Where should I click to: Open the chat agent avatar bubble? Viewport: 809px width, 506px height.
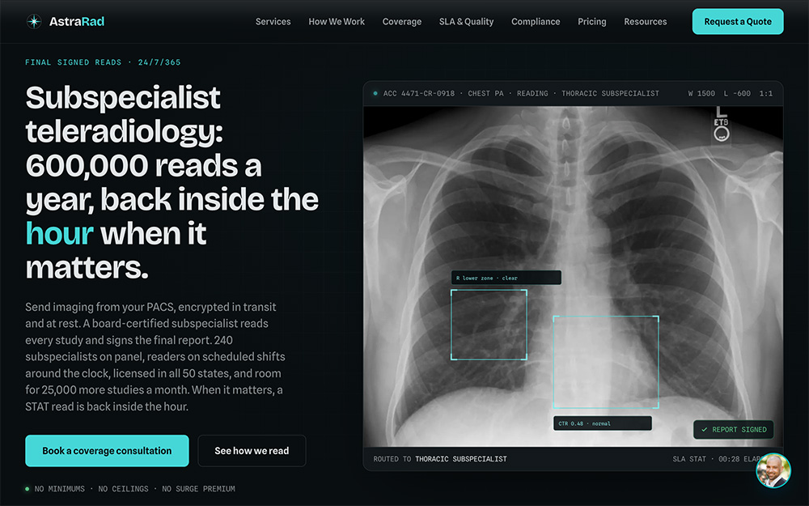pos(773,470)
